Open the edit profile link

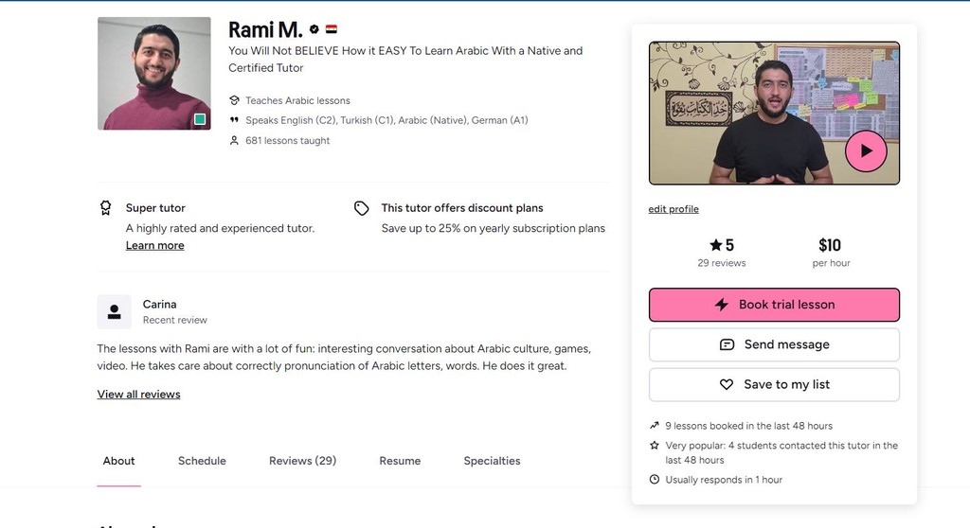coord(674,209)
